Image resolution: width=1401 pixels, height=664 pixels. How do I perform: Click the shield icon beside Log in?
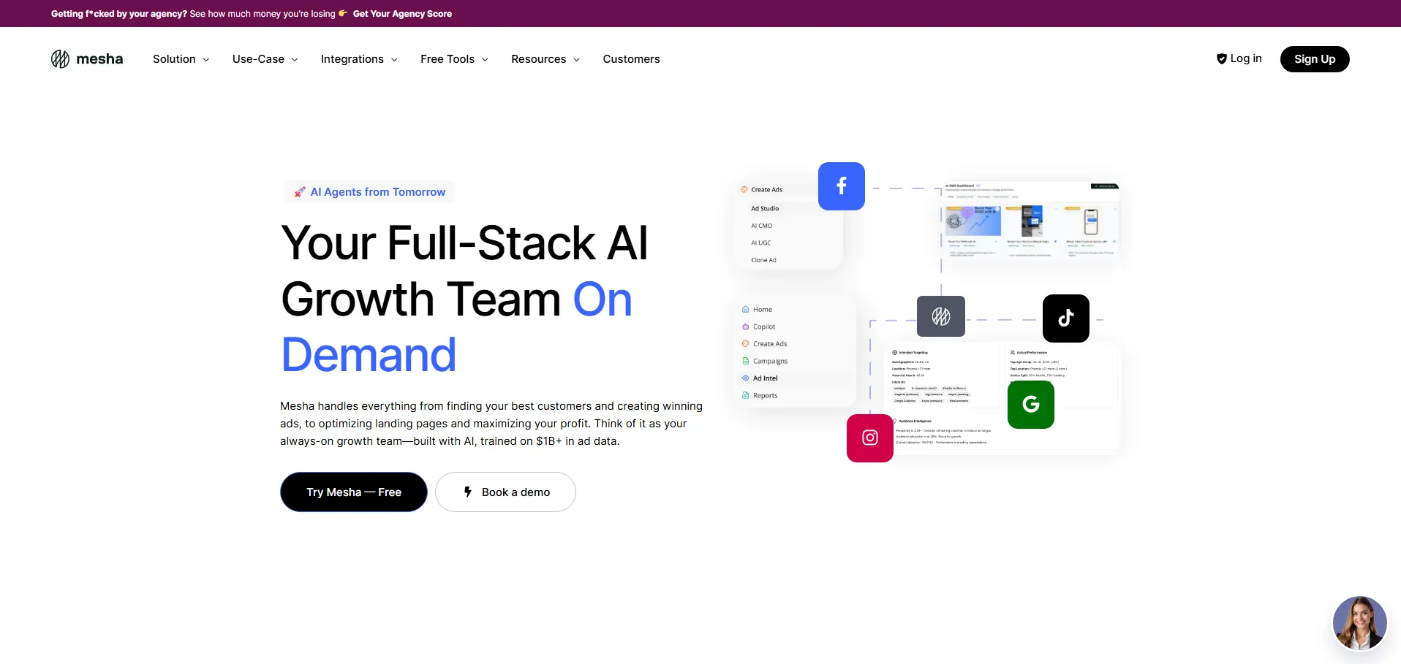[1221, 59]
